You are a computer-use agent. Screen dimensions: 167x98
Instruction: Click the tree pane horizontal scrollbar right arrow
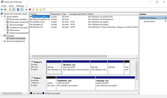pyautogui.click(x=27, y=93)
